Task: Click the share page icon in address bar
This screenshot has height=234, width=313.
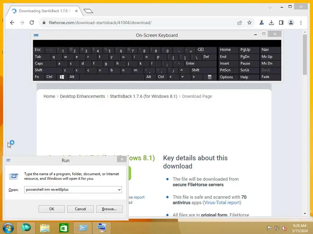Action: click(x=240, y=23)
